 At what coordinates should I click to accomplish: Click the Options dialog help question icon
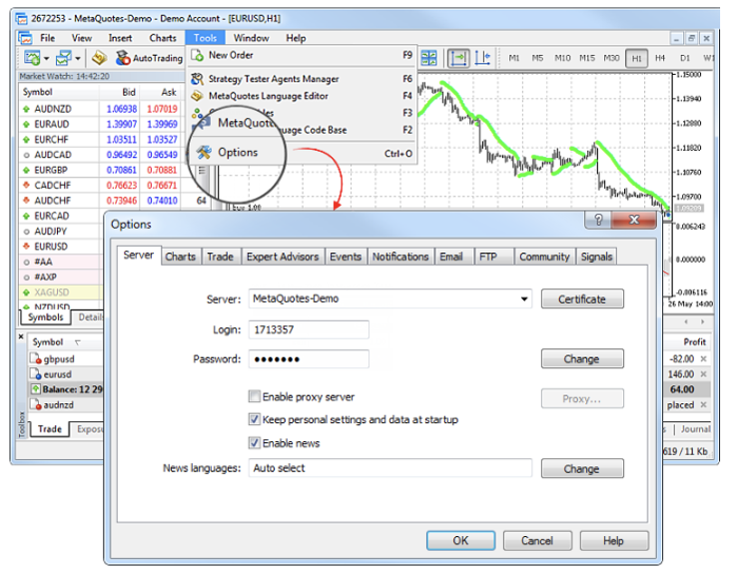598,220
